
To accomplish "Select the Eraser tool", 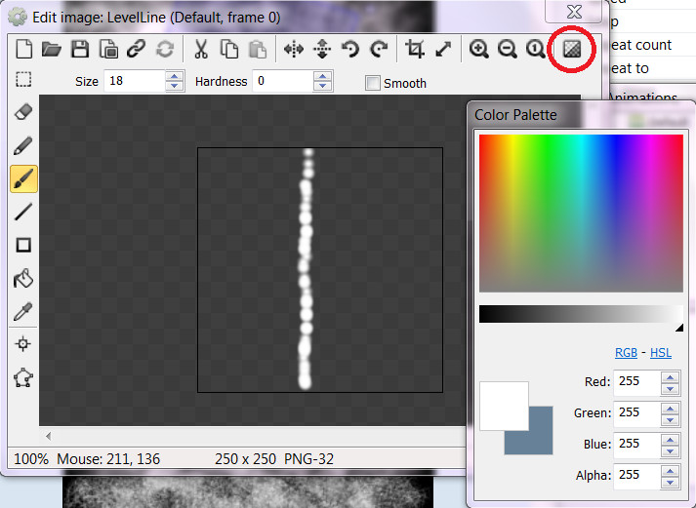I will [23, 112].
